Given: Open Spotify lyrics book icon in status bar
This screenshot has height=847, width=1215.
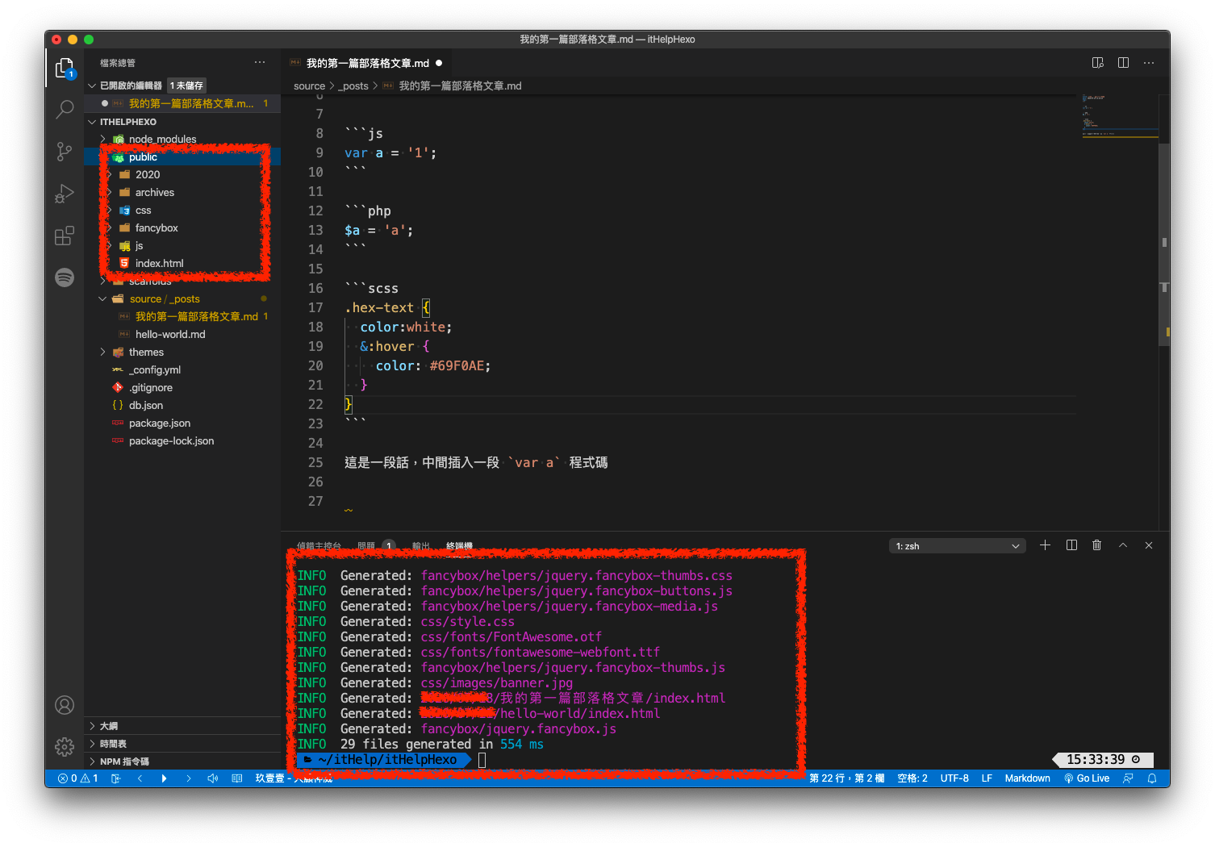Looking at the screenshot, I should (x=237, y=778).
